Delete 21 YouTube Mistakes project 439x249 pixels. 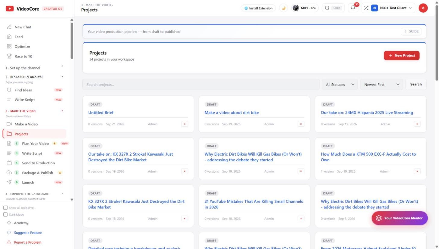point(301,219)
